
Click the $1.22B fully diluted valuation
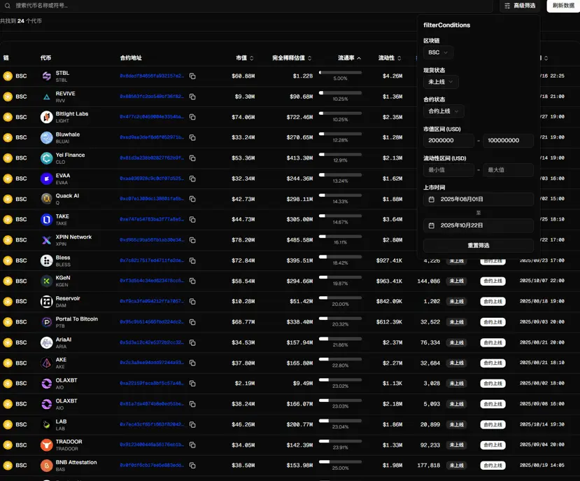pyautogui.click(x=302, y=76)
